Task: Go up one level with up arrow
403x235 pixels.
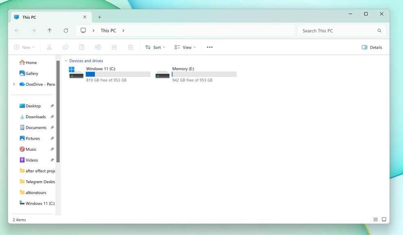Action: click(50, 31)
